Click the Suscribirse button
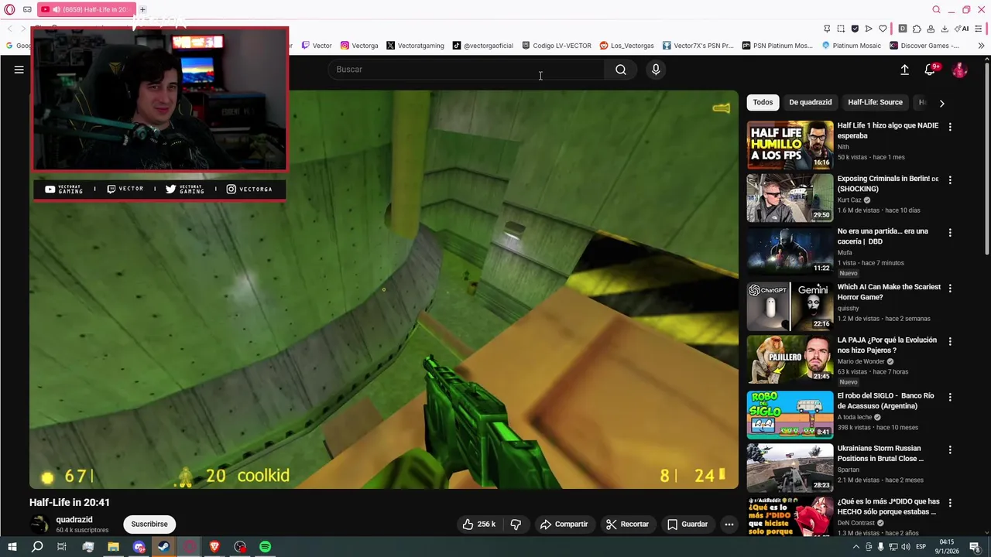The width and height of the screenshot is (991, 557). [x=149, y=524]
